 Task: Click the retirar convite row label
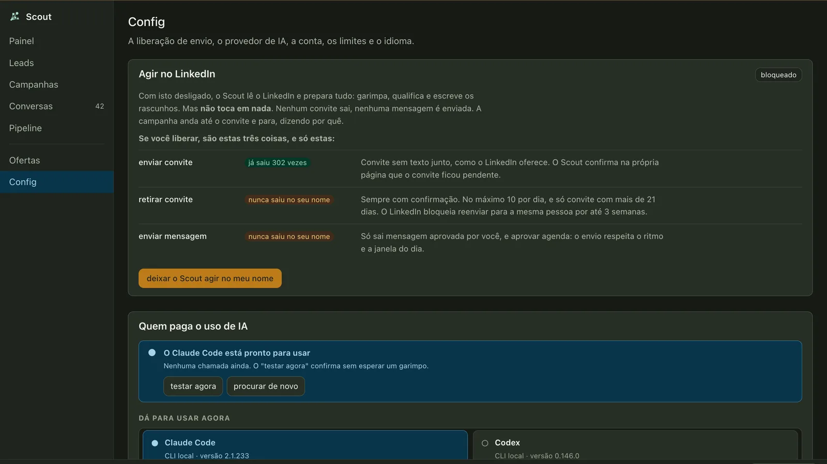(x=165, y=200)
